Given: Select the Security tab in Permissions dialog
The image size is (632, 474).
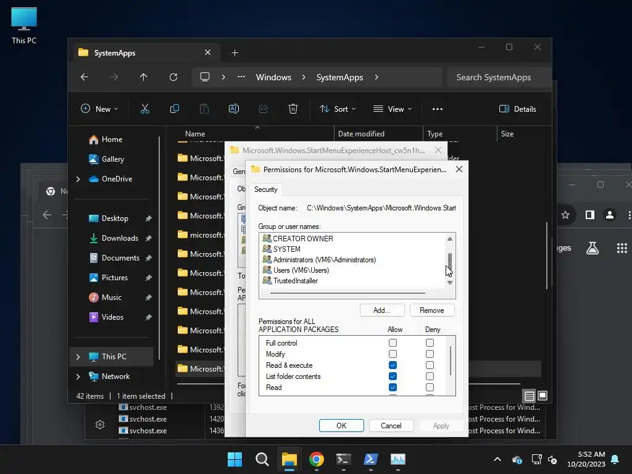Looking at the screenshot, I should pos(265,189).
